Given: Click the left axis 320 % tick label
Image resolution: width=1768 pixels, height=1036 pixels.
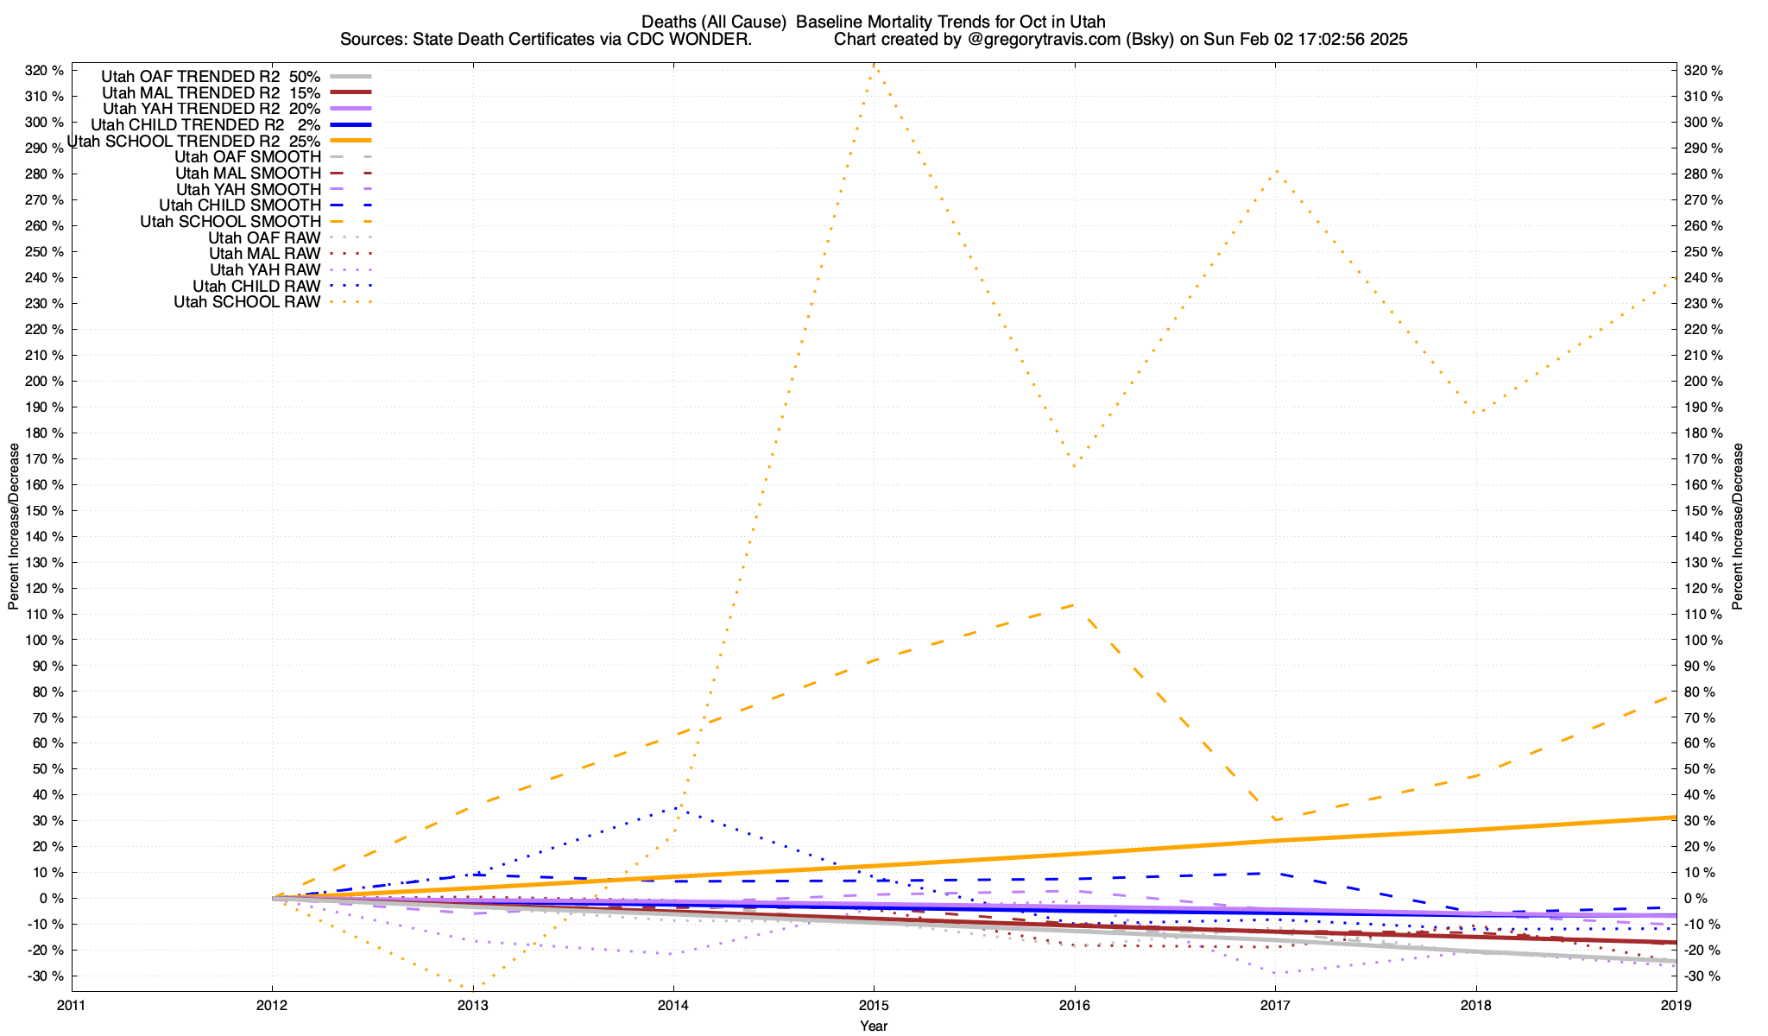Looking at the screenshot, I should (46, 71).
